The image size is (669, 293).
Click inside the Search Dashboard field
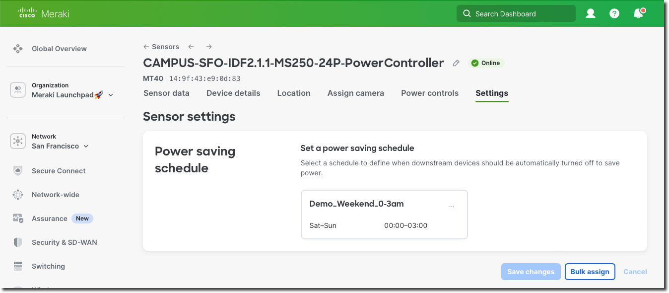516,13
